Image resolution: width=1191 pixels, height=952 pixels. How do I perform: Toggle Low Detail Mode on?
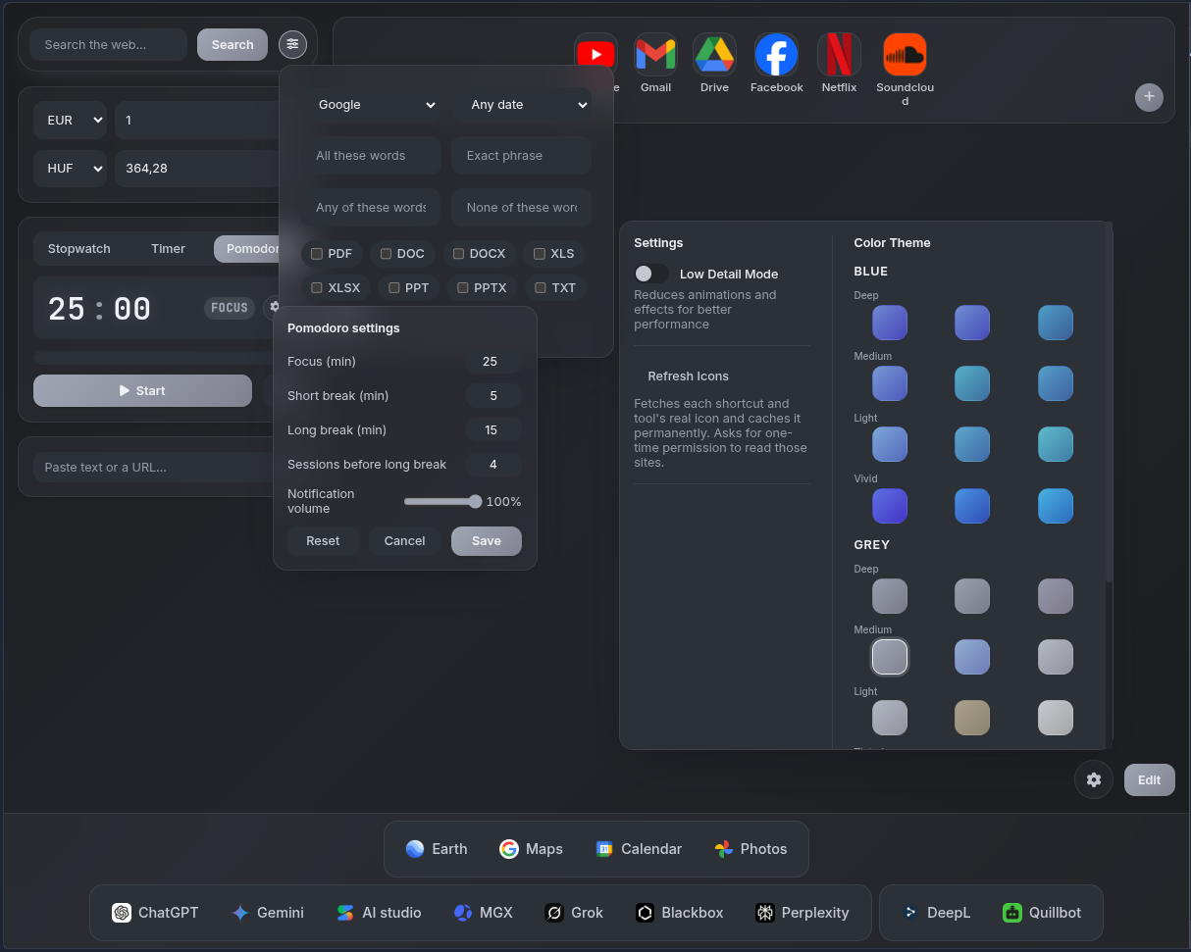pyautogui.click(x=651, y=274)
